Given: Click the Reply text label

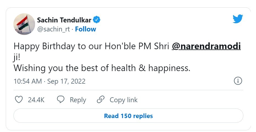Looking at the screenshot, I should (78, 100).
